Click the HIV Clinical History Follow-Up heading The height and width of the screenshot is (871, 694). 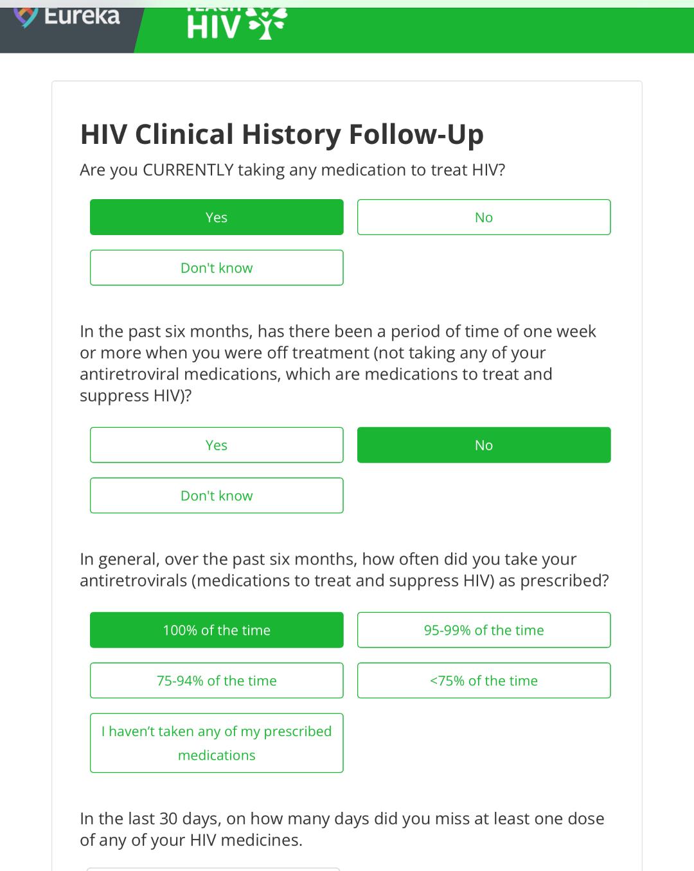281,134
